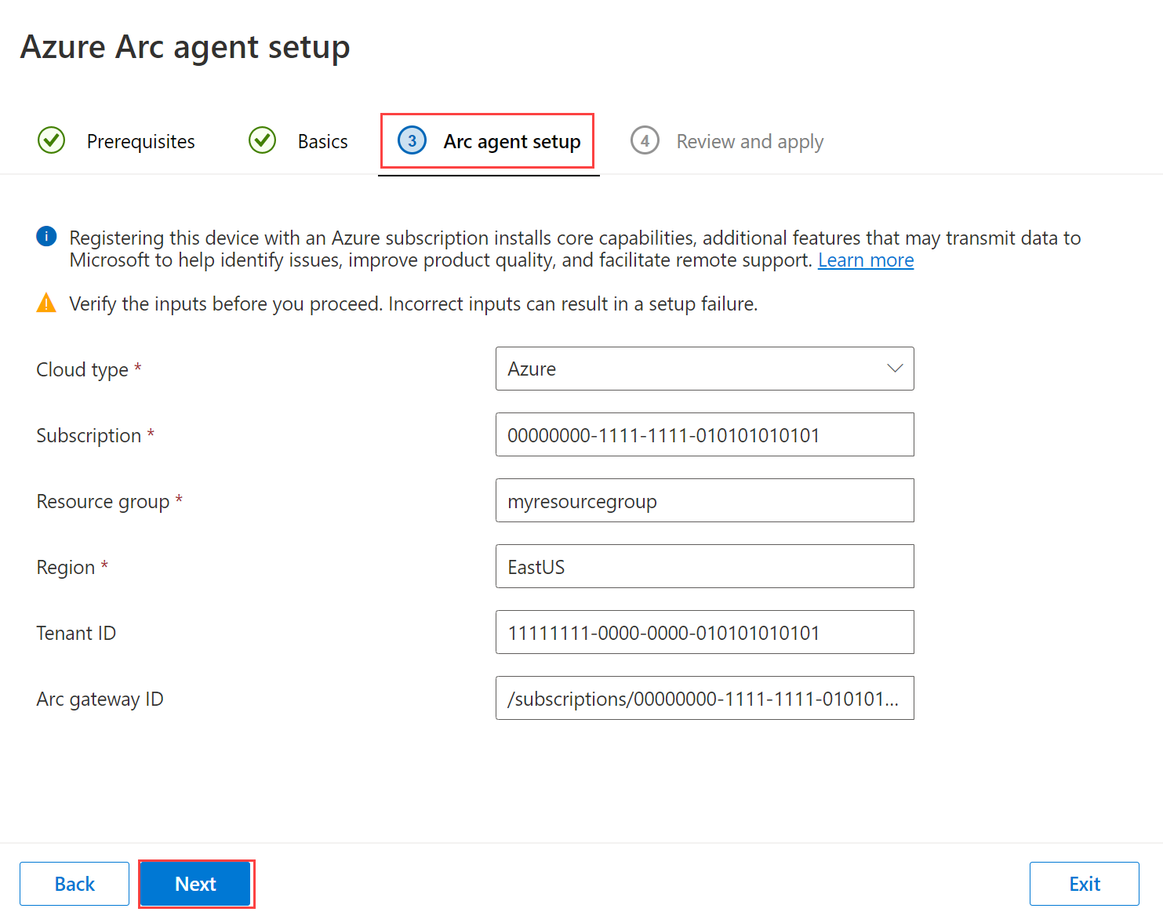Click the Subscription label
The image size is (1163, 912).
(x=95, y=435)
